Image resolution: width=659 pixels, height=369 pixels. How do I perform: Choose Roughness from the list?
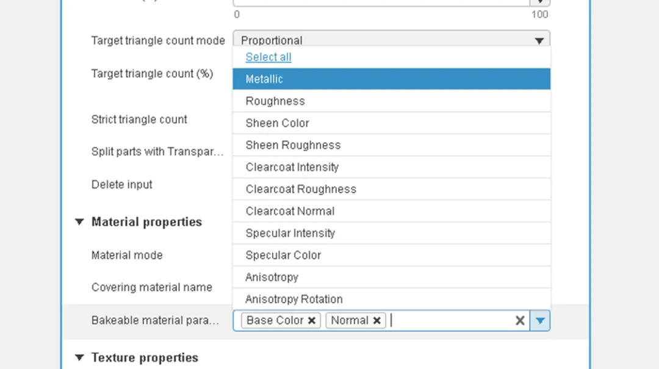pos(275,101)
